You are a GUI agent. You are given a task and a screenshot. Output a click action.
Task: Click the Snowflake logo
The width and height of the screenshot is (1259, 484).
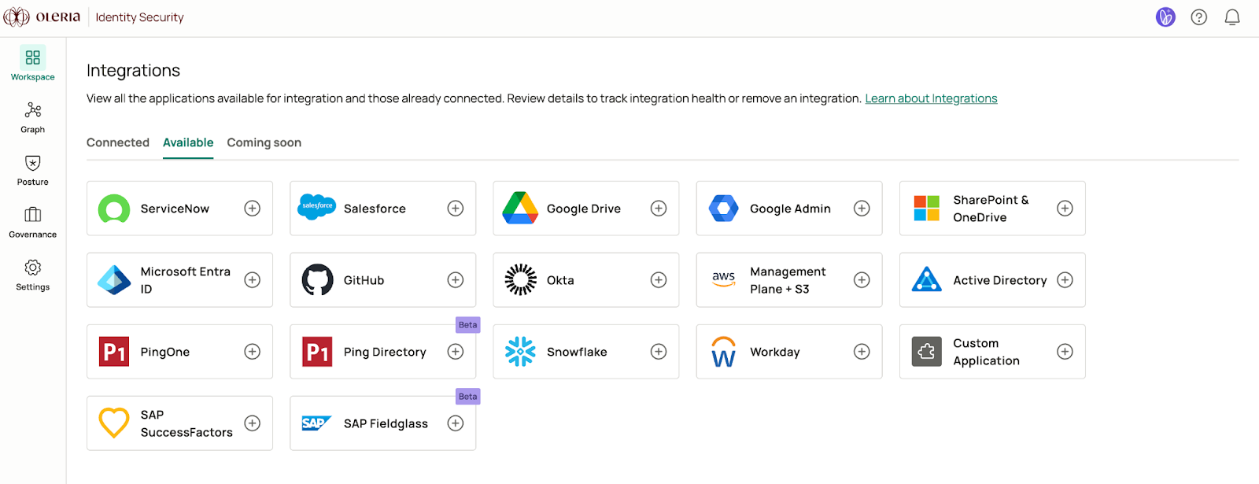[520, 352]
